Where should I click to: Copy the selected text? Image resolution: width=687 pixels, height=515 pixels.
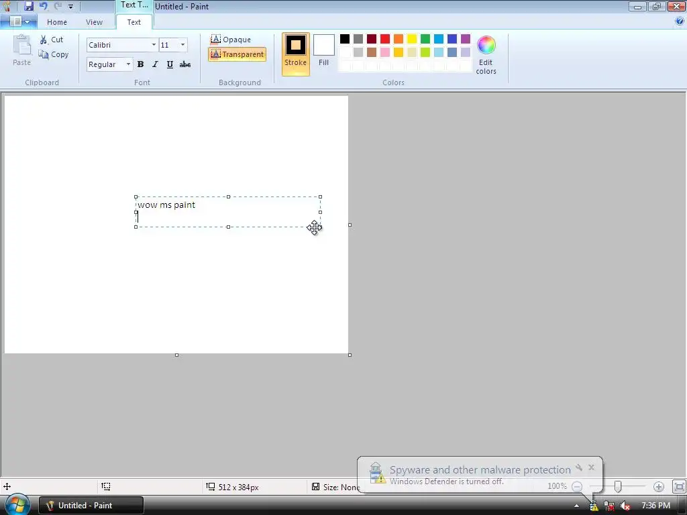[x=54, y=54]
